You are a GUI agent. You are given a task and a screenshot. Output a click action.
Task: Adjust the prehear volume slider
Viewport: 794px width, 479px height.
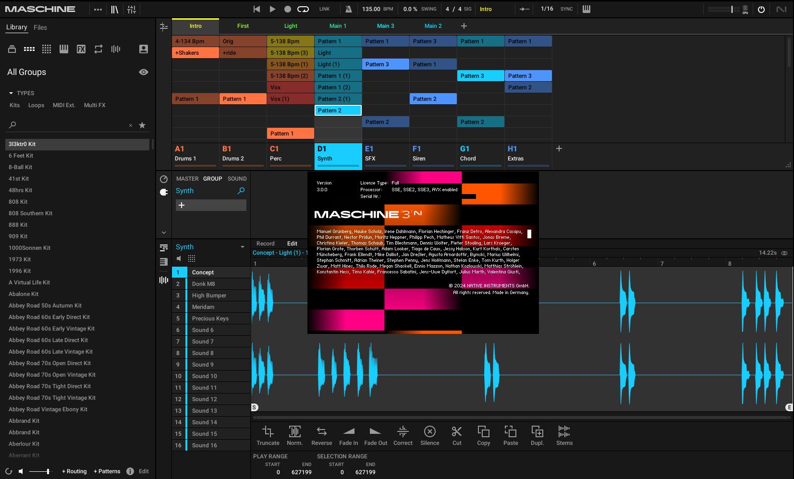40,471
